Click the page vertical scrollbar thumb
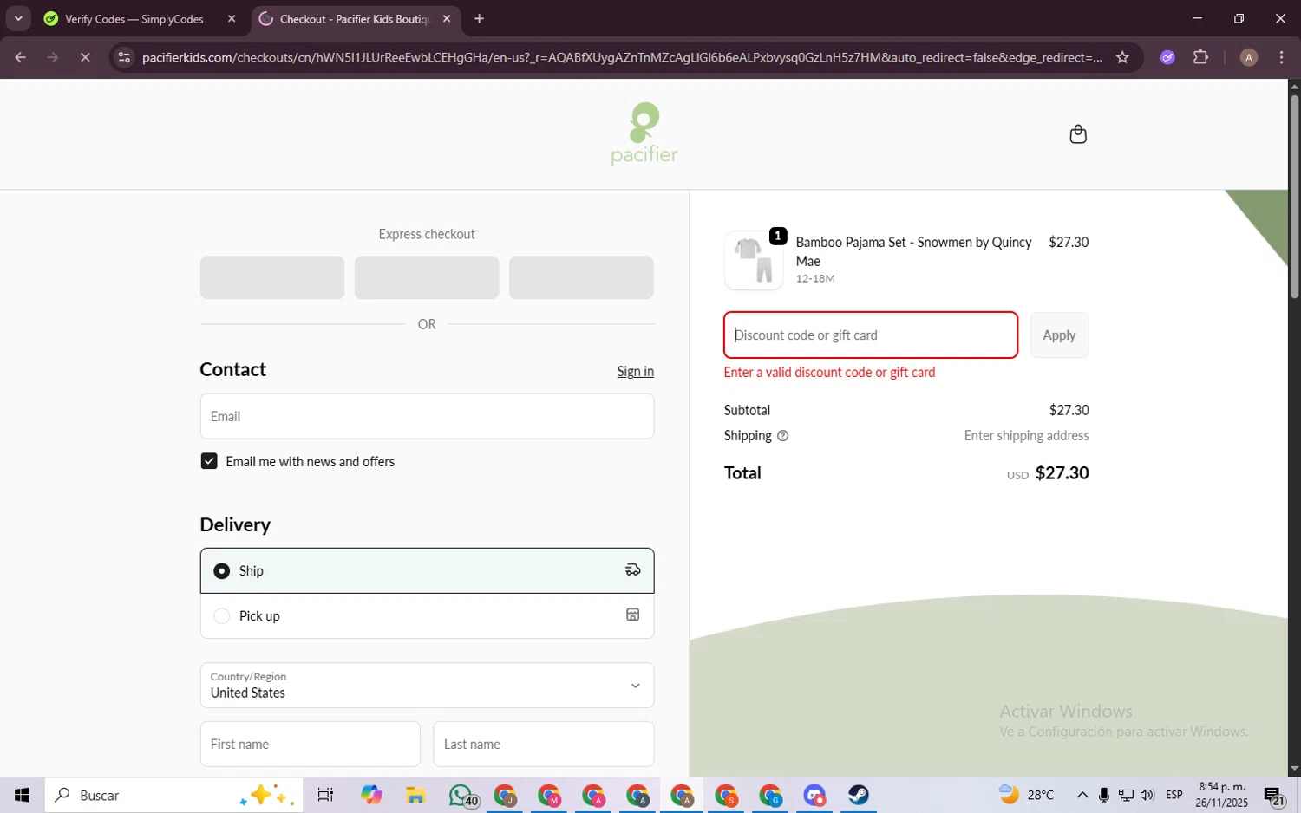The height and width of the screenshot is (813, 1301). click(1294, 195)
